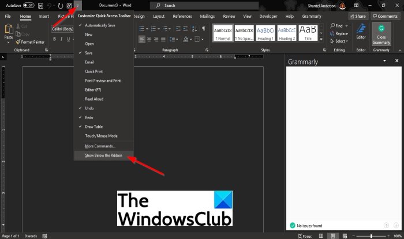Screen dimensions: 404x239
Task: Open Focus mode from the status bar
Action: click(x=305, y=236)
